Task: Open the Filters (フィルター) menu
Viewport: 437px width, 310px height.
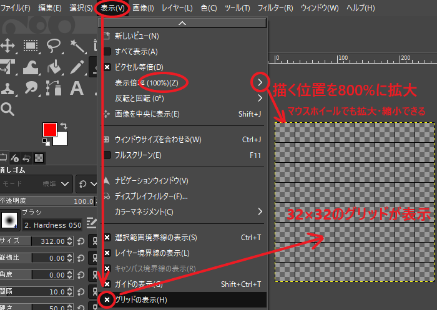Action: coord(275,8)
